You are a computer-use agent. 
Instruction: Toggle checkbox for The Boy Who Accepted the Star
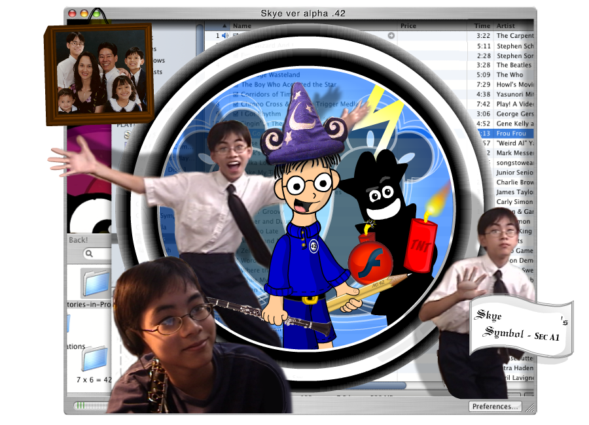236,85
